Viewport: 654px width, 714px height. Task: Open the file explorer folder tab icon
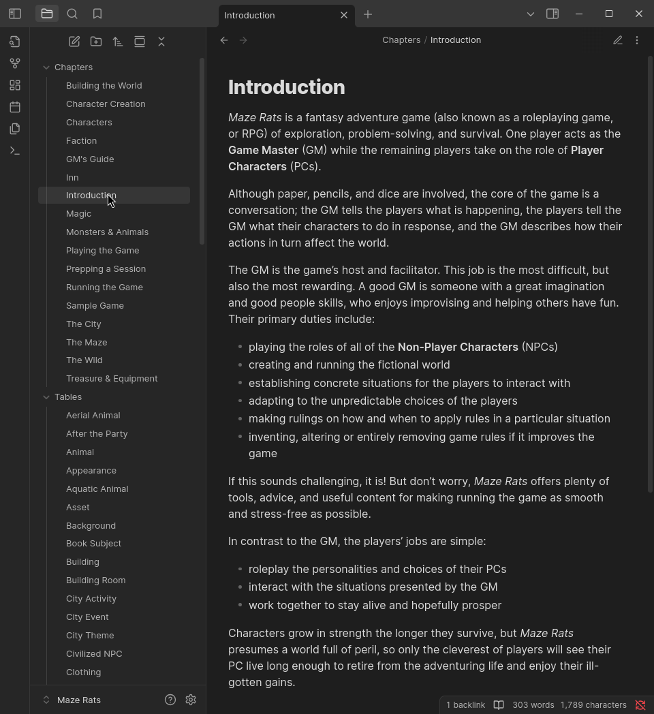[47, 14]
